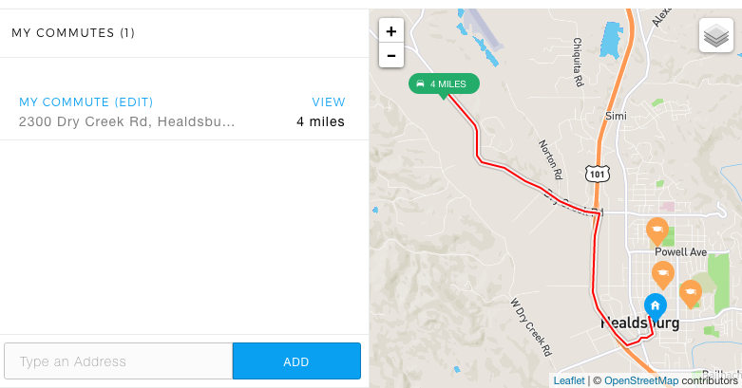742x388 pixels.
Task: Select the school marker above Powell Ave
Action: pos(656,231)
